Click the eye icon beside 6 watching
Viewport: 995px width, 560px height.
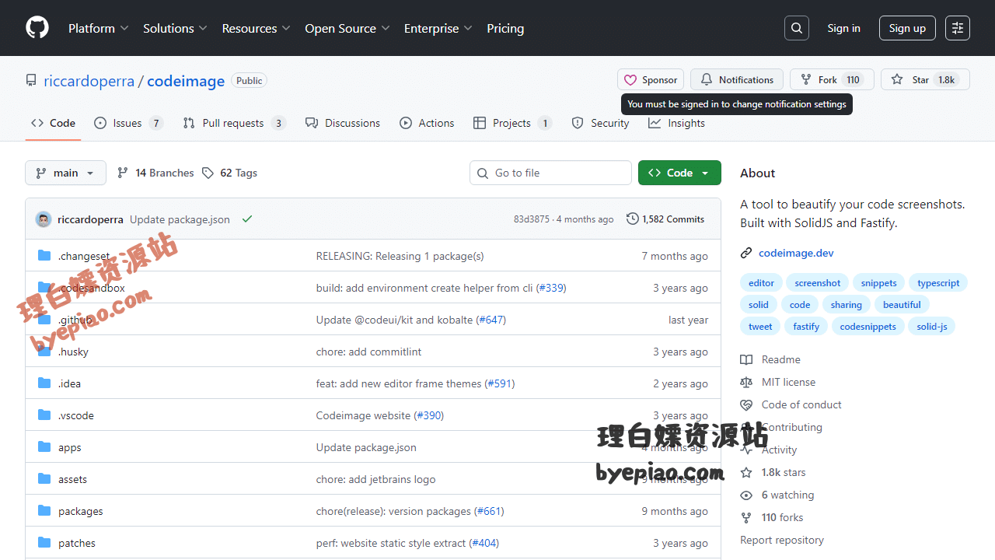[x=746, y=495]
